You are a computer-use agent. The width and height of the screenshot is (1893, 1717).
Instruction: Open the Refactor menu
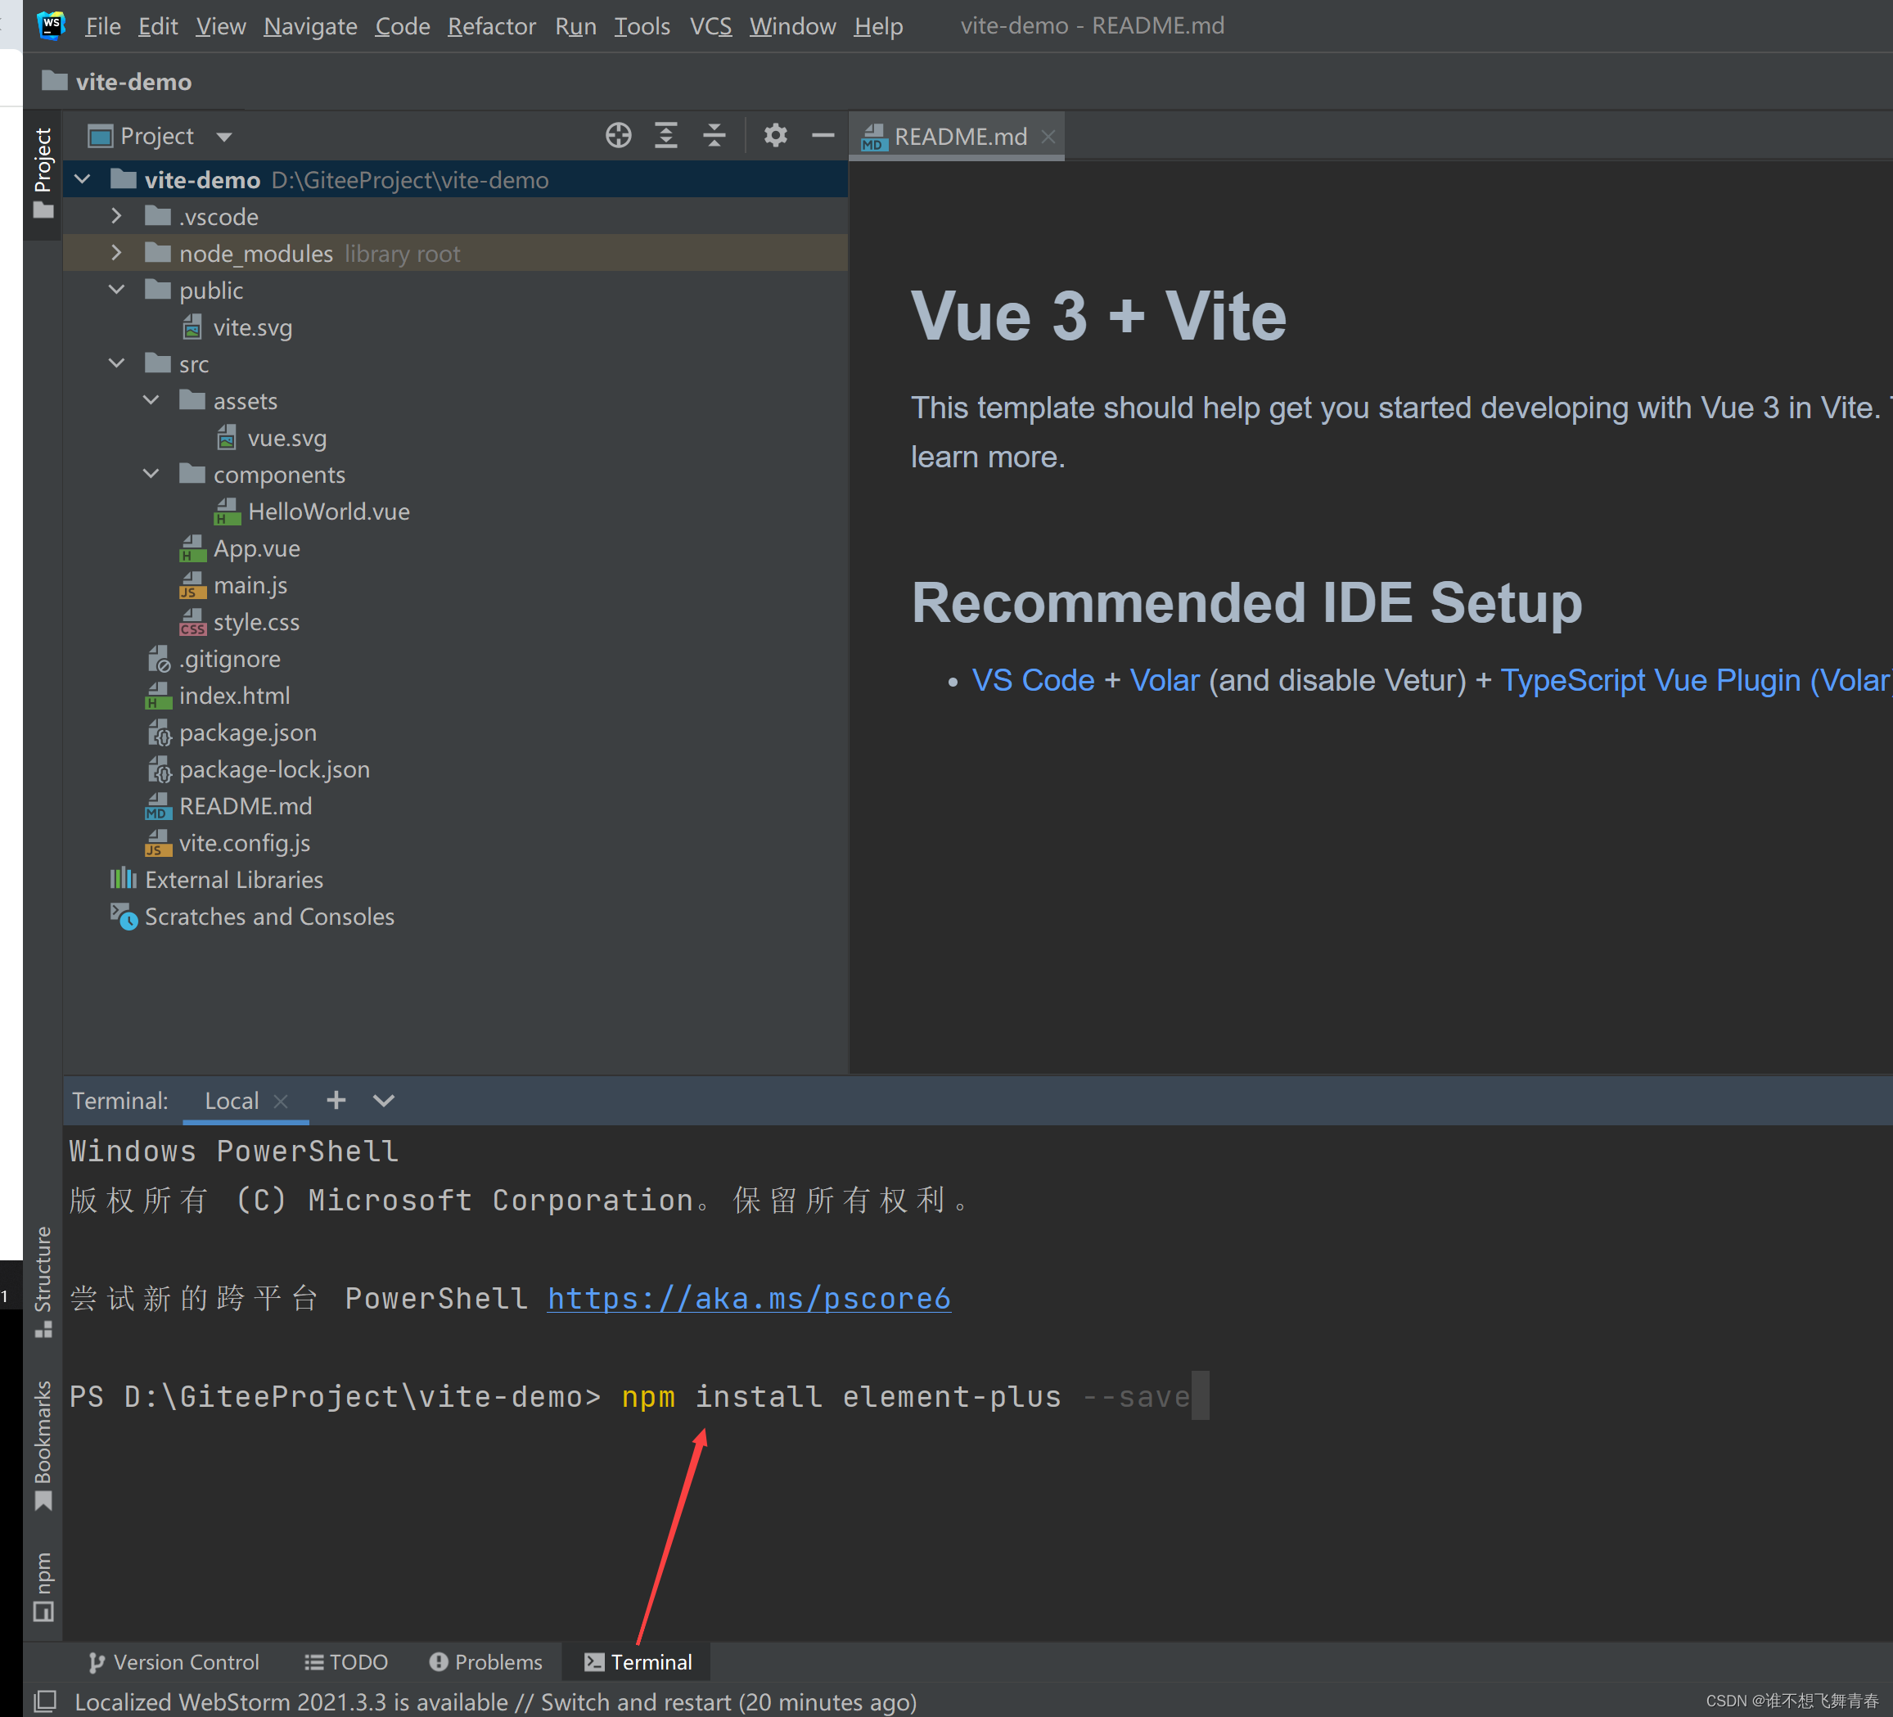[x=491, y=25]
